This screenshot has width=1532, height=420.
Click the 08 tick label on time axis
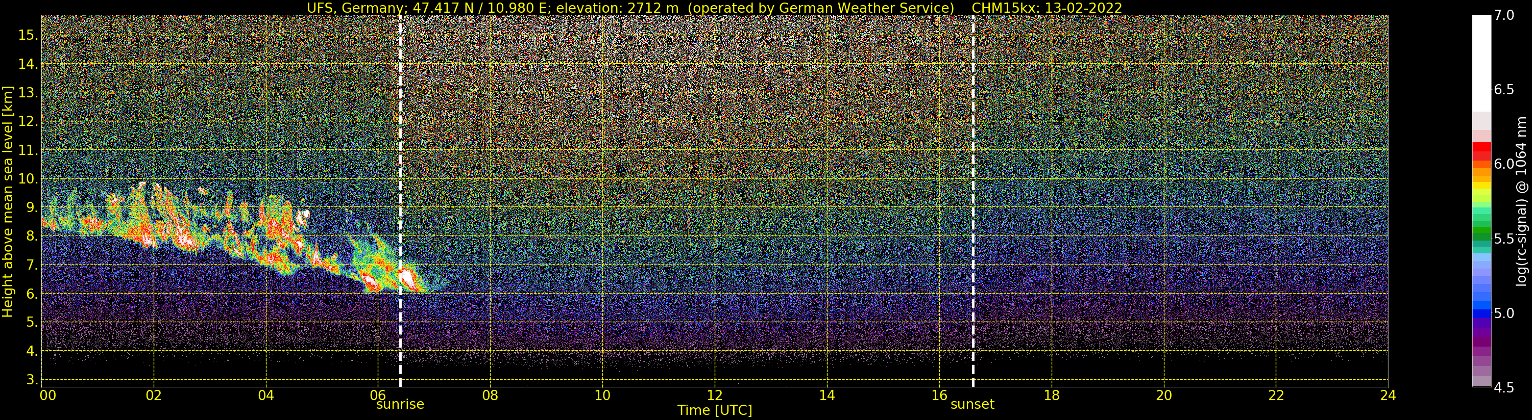[490, 396]
